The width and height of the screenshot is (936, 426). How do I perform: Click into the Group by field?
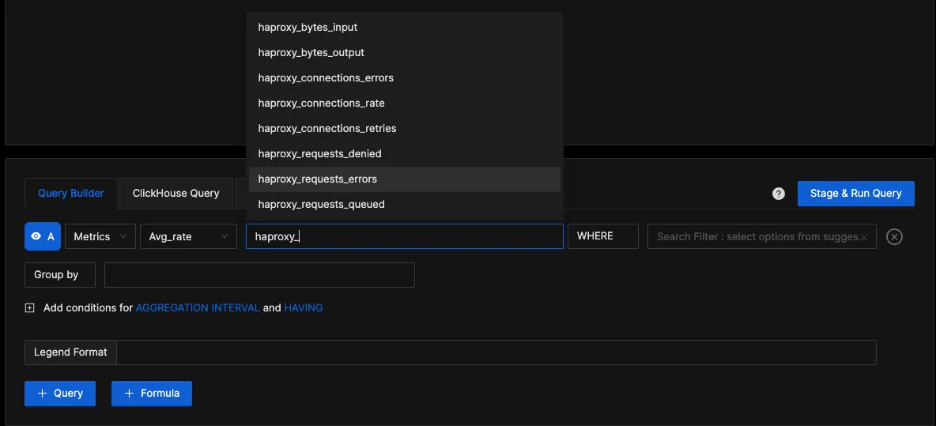tap(259, 274)
